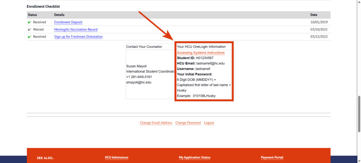The image size is (361, 163).
Task: Click the Date column header
Action: [x=314, y=15]
